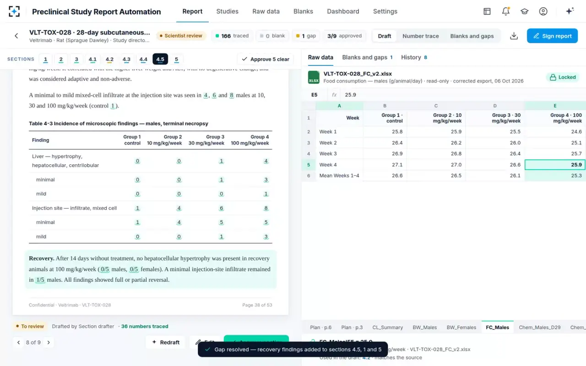
Task: Switch to Blanks and gaps view
Action: tap(472, 36)
